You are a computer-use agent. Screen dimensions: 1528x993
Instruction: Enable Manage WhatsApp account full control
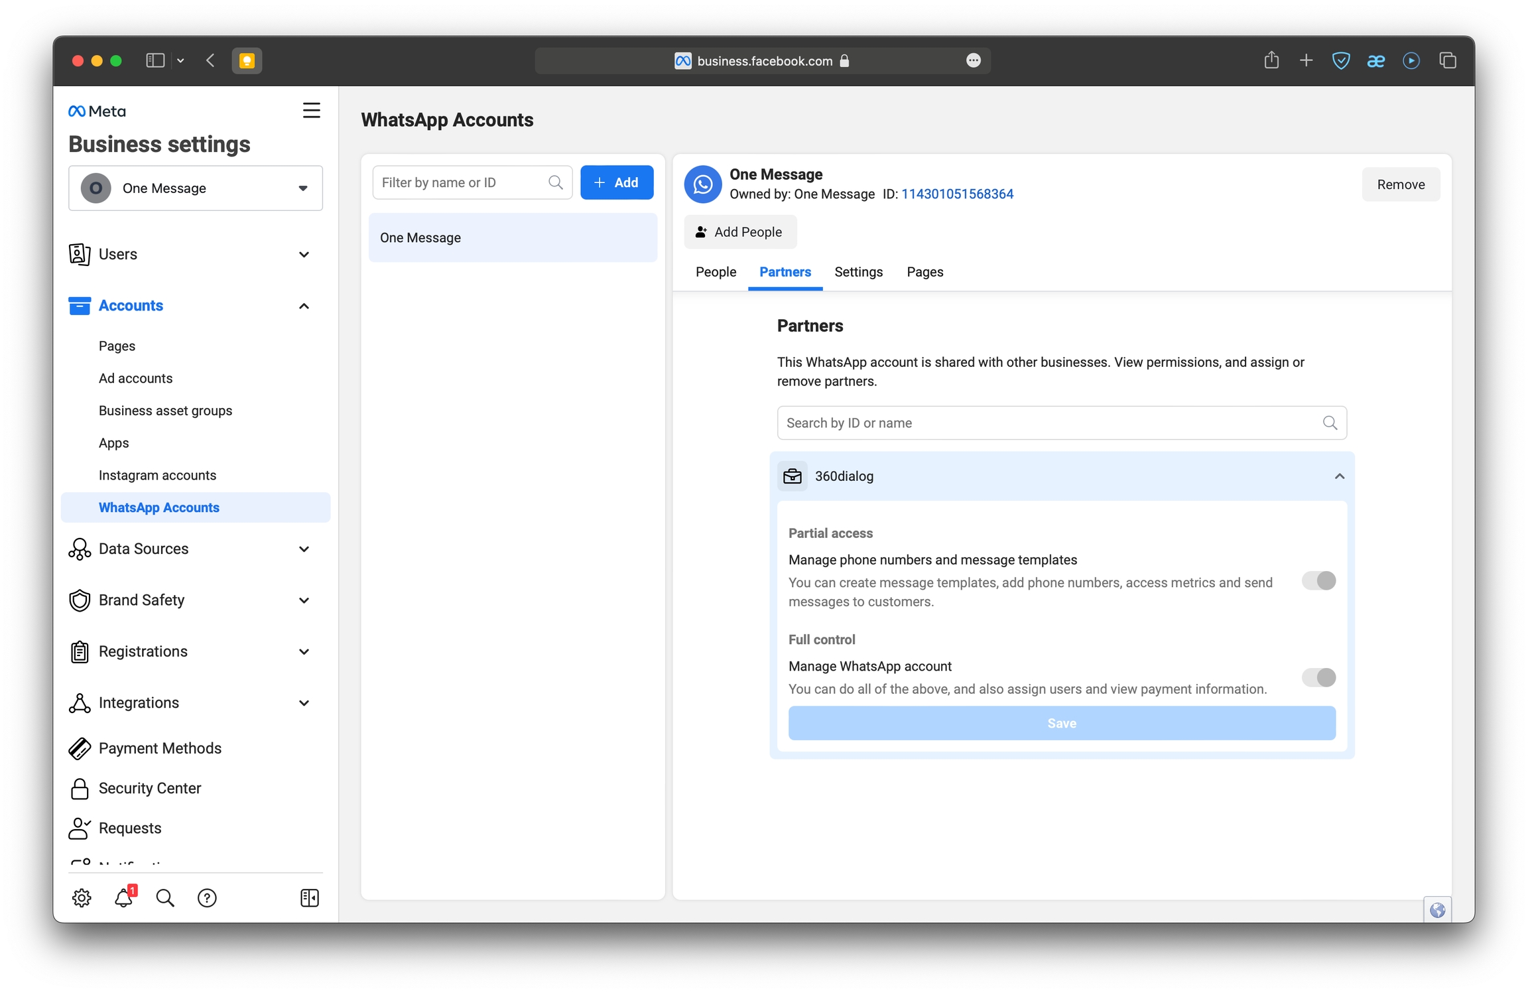[1318, 677]
